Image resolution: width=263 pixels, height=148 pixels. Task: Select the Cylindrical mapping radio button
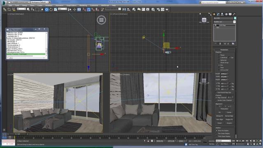(x=219, y=58)
